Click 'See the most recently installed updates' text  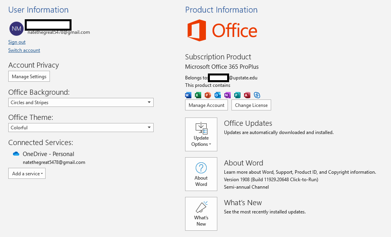[x=264, y=212]
